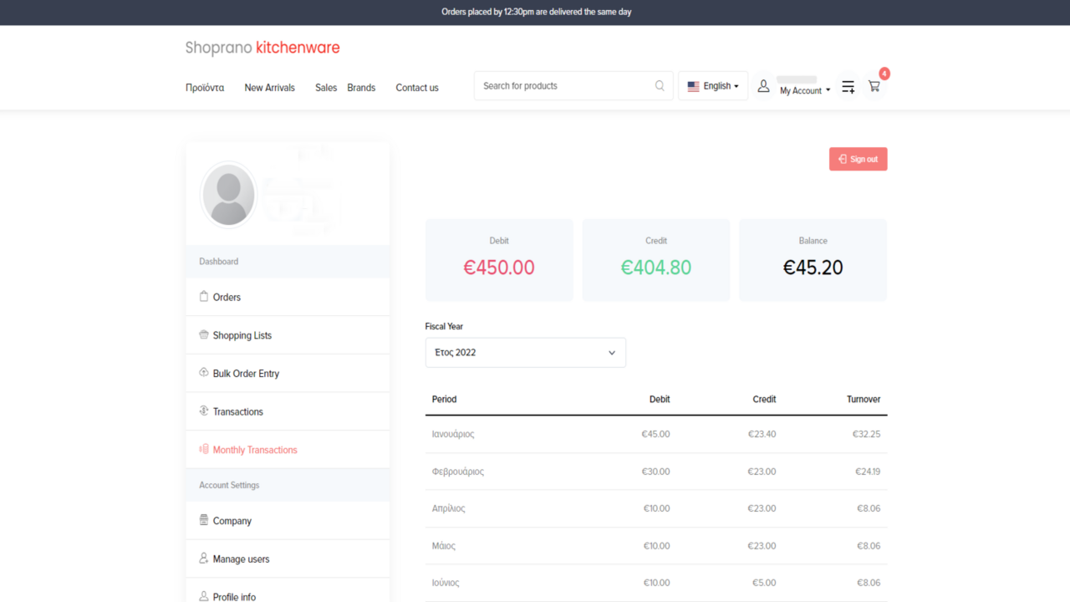Click the search magnifier icon
This screenshot has height=602, width=1070.
coord(660,85)
